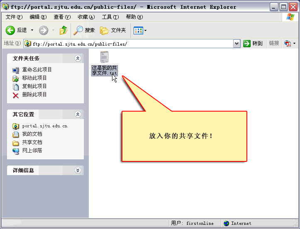Open the 帮助(H) menu
300x229 pixels.
pyautogui.click(x=134, y=17)
